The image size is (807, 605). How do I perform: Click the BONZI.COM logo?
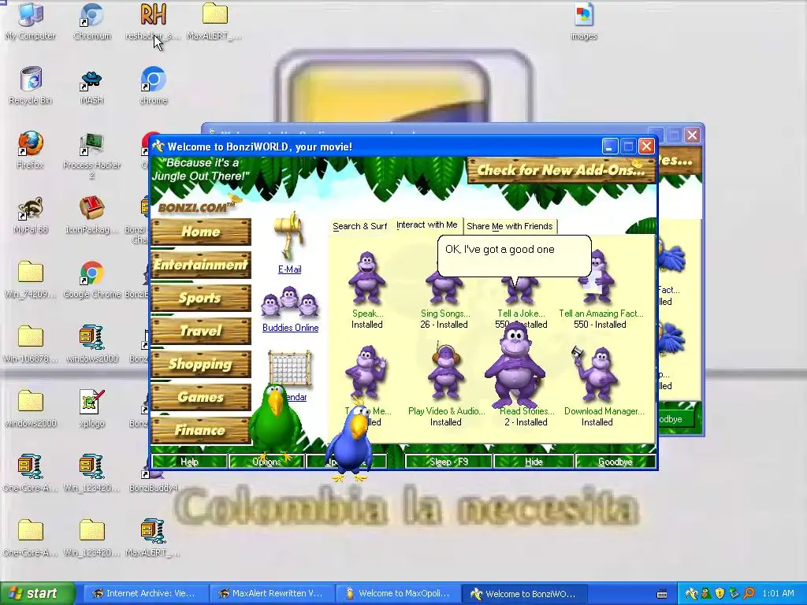[x=196, y=207]
